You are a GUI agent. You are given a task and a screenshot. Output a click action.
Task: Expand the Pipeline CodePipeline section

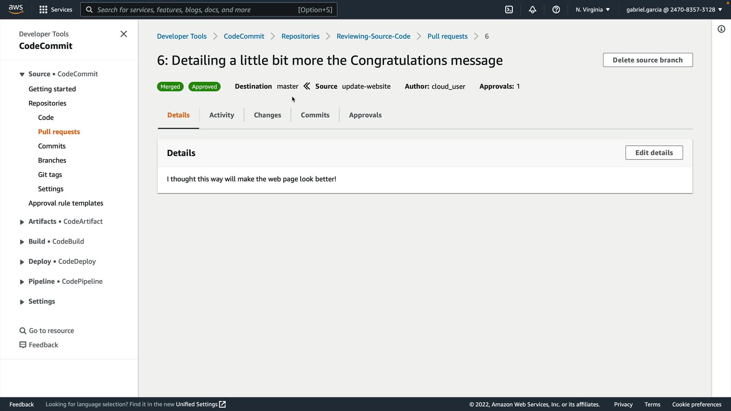22,282
